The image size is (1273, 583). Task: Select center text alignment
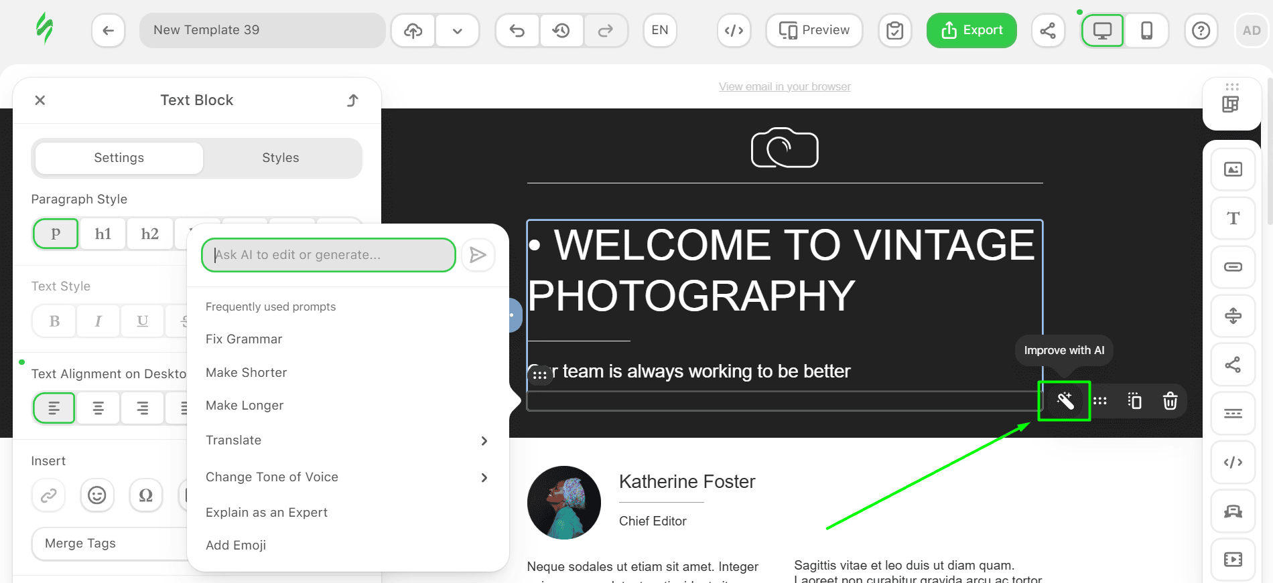pyautogui.click(x=98, y=408)
